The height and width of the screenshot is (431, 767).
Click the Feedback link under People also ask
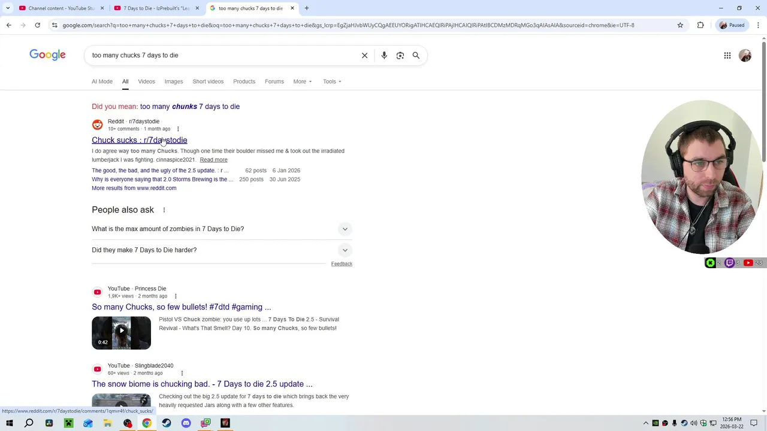tap(342, 264)
